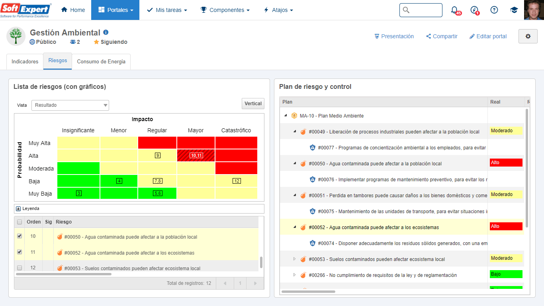This screenshot has width=544, height=306.
Task: Expand the Leyenda section
Action: 18,208
